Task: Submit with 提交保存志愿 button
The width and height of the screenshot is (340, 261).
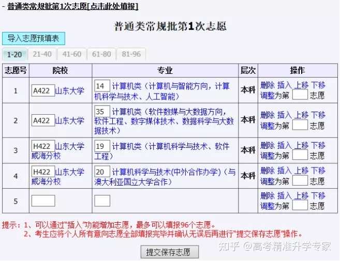Action: pos(170,252)
